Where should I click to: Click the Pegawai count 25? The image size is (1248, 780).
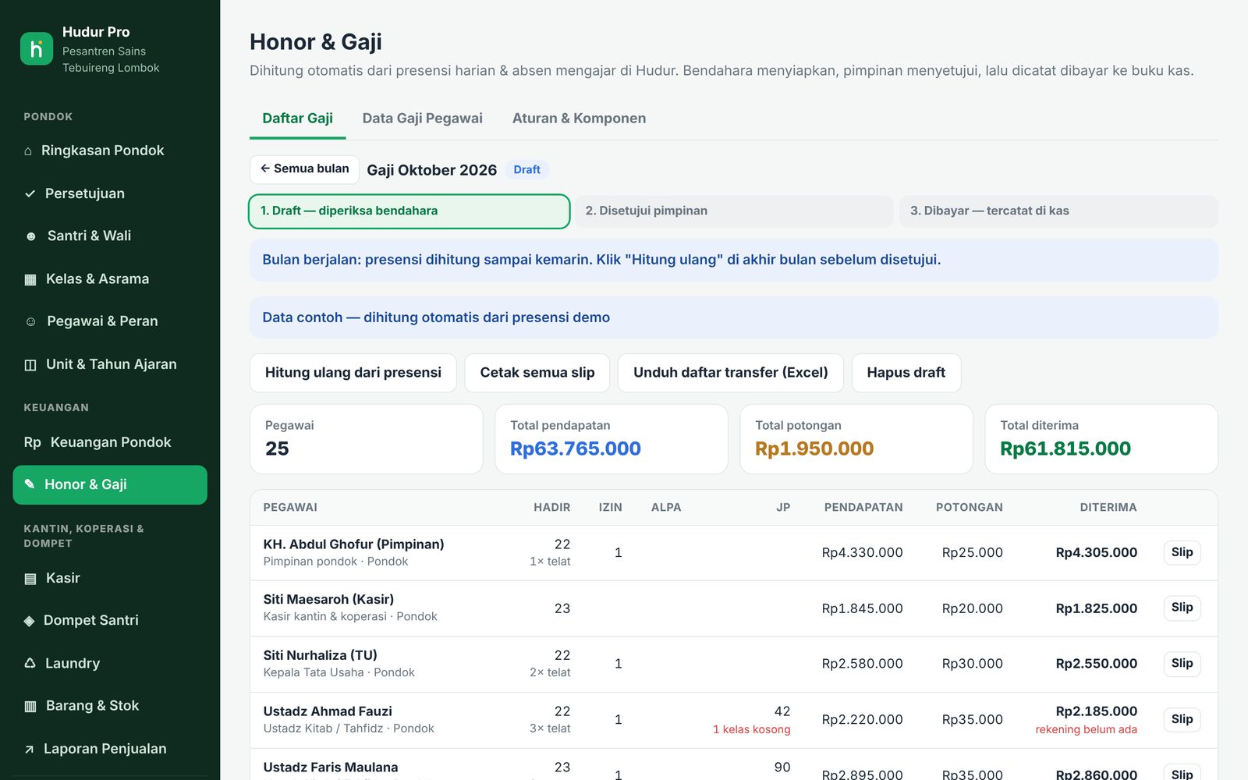pos(277,448)
